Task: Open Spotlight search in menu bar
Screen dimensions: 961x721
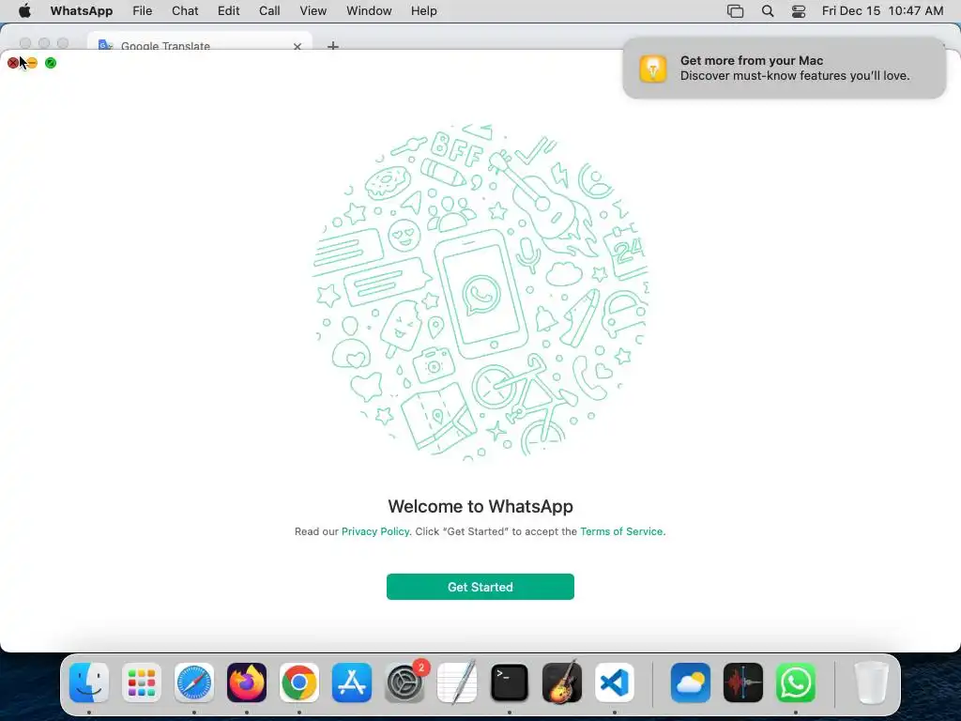Action: 768,11
